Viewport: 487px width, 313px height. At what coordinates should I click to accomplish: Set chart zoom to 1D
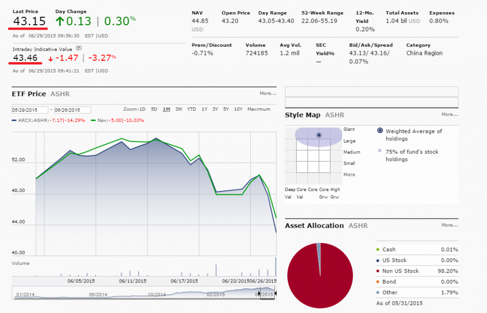[142, 109]
